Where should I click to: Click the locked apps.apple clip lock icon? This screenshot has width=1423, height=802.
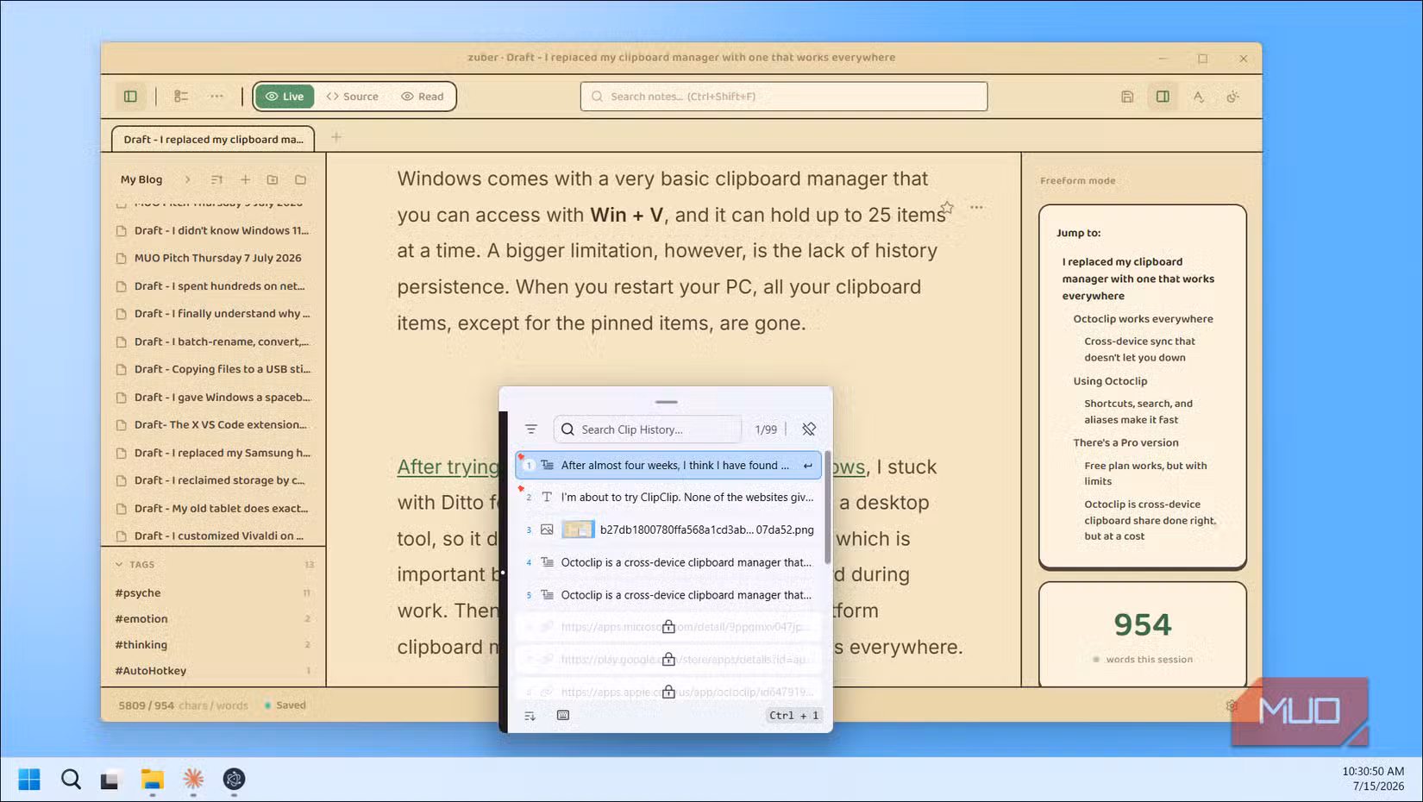tap(668, 692)
